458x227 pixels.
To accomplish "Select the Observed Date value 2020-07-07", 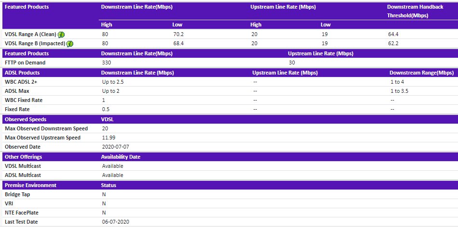I will [115, 147].
